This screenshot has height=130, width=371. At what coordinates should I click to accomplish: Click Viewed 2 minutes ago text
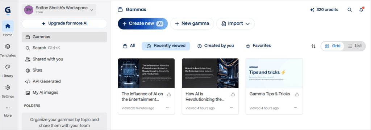(138, 108)
